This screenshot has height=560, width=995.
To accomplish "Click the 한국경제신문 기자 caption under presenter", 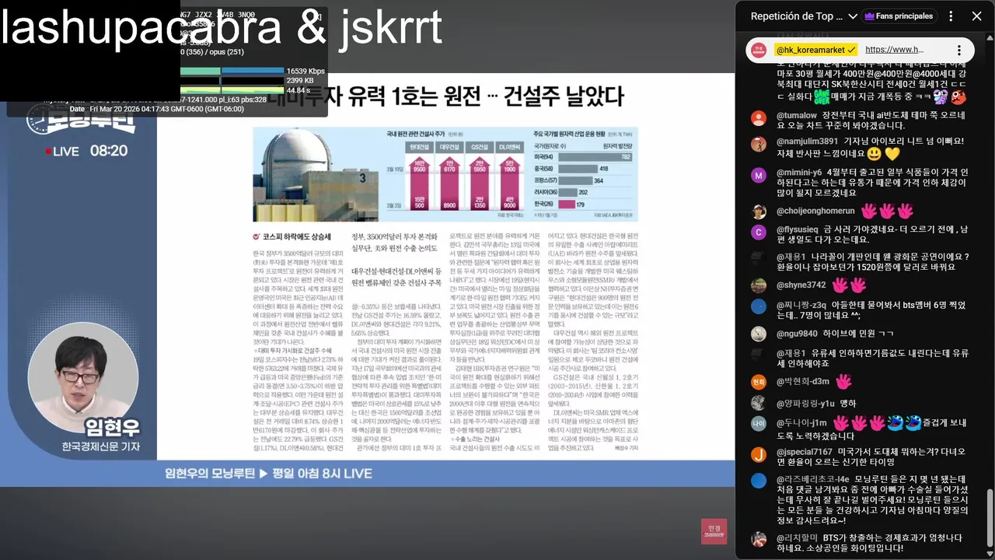I will pos(101,446).
